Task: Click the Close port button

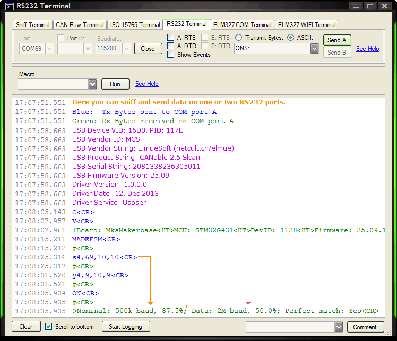Action: 148,49
